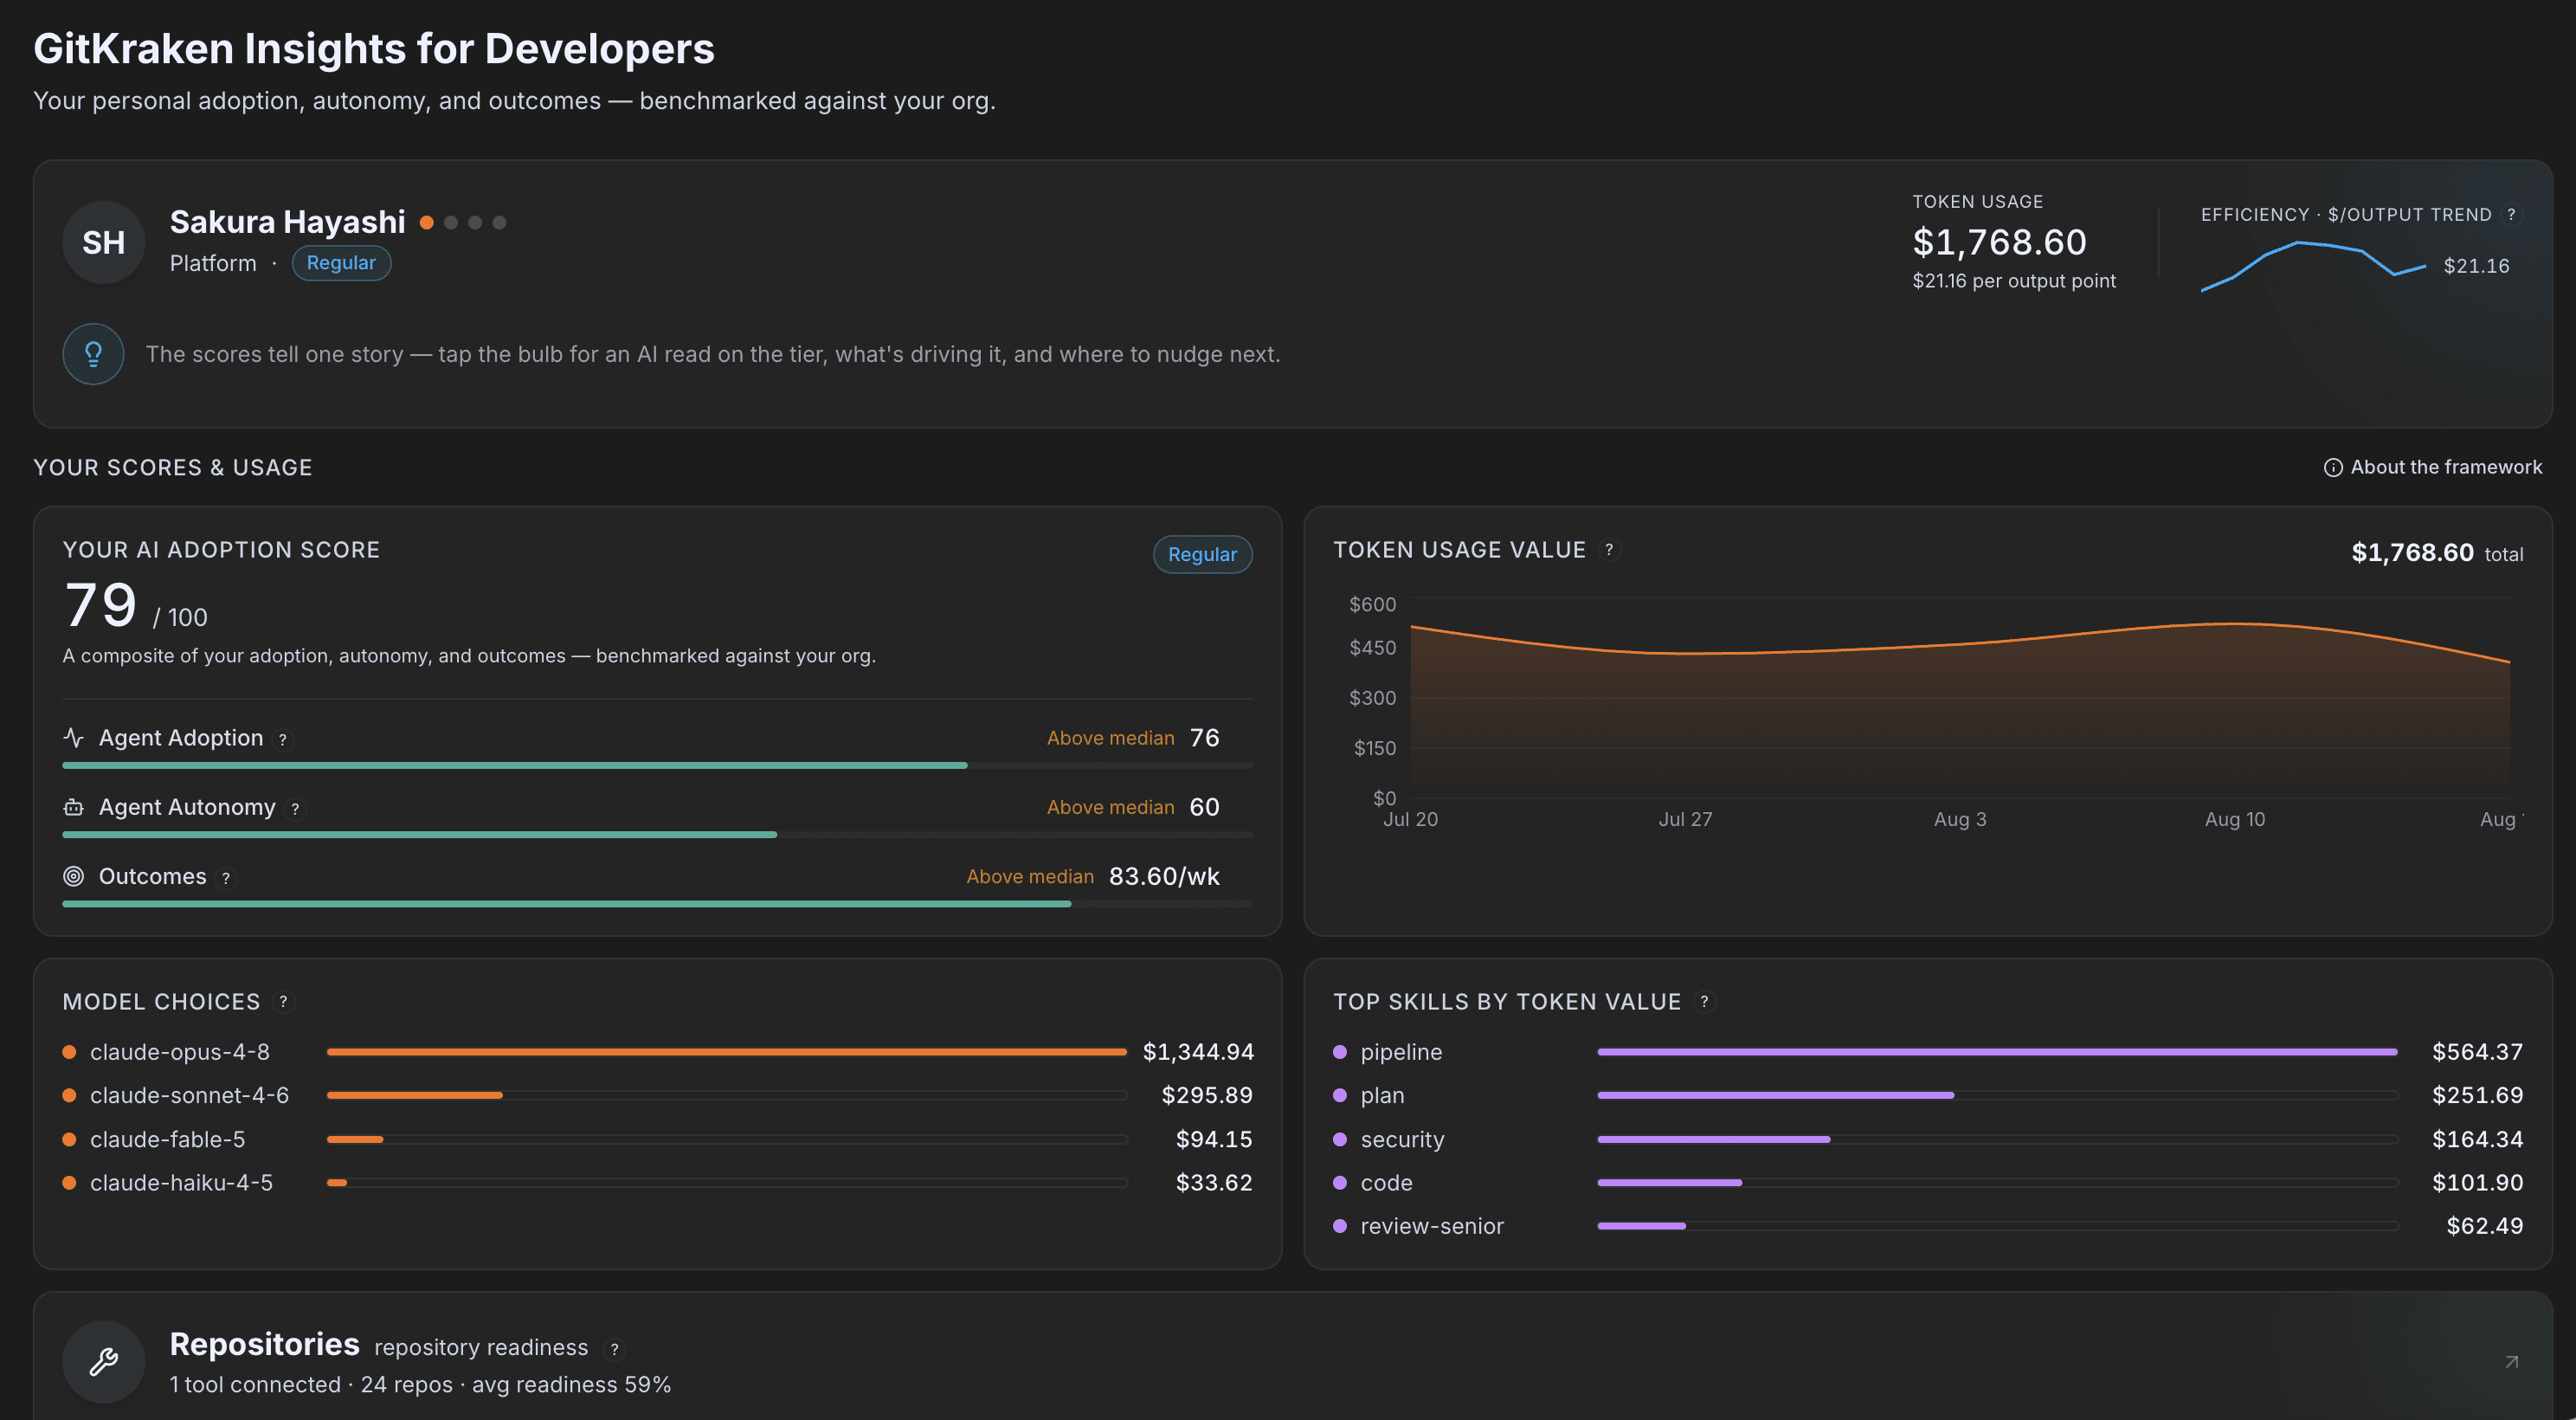Click the repository readiness help icon
The width and height of the screenshot is (2576, 1420).
coord(615,1349)
